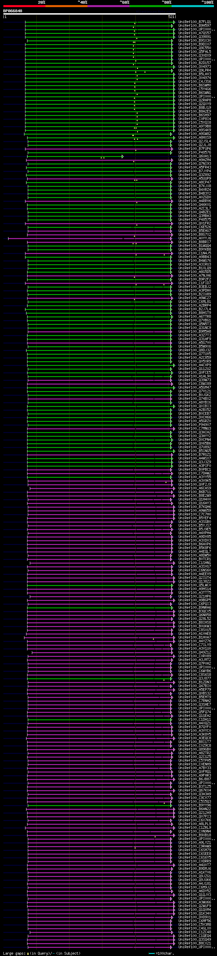The height and width of the screenshot is (956, 217).
Task: Select hit label UniRef100_C1N4J5
Action: [x=195, y=253]
